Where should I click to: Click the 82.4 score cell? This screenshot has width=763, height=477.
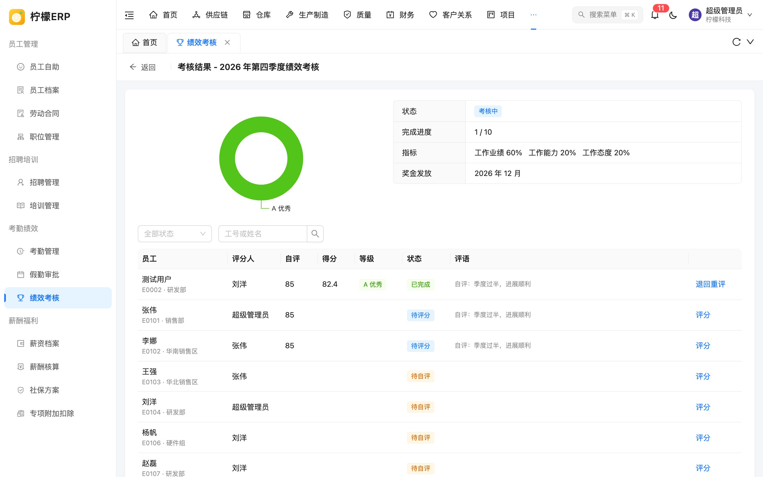coord(330,284)
